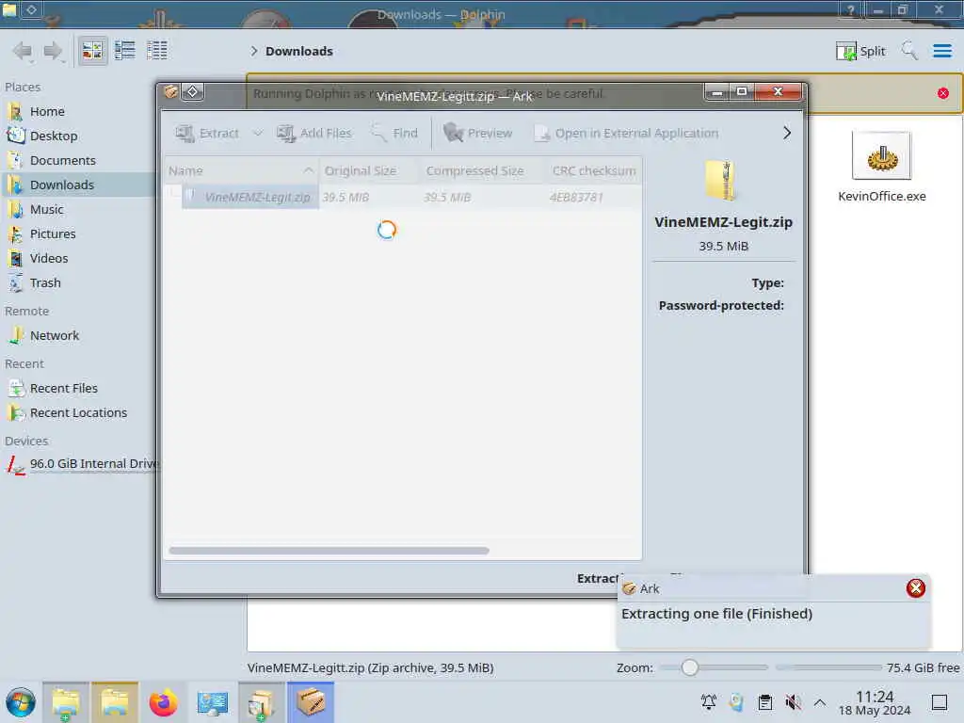Click show desktop button

click(940, 702)
